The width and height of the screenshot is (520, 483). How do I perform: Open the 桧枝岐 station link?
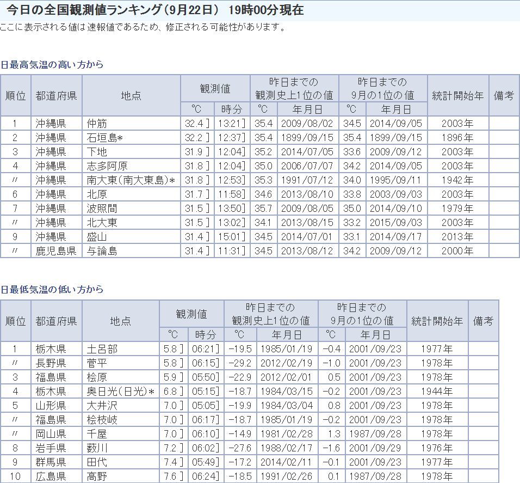pyautogui.click(x=102, y=420)
